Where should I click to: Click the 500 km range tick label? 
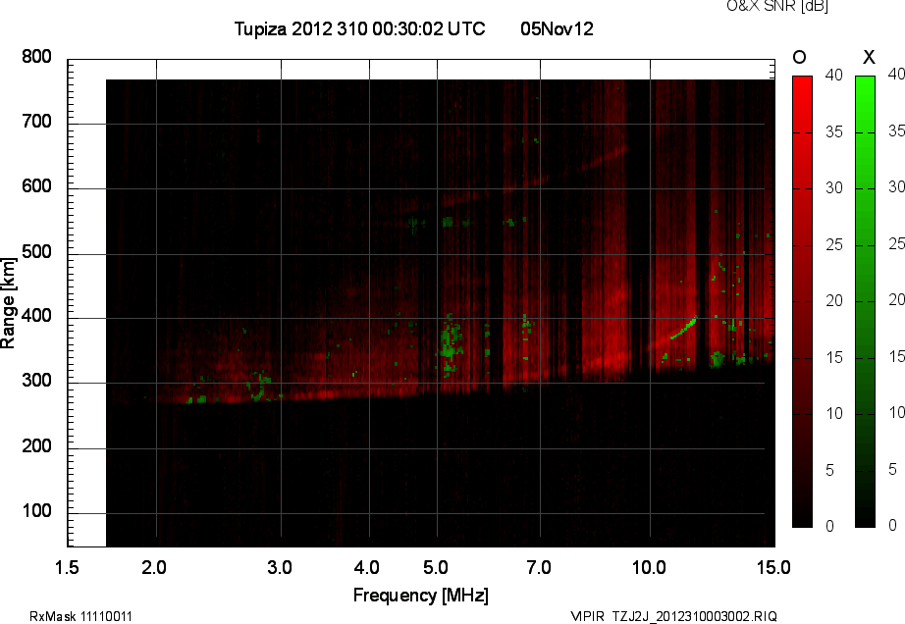pyautogui.click(x=36, y=252)
